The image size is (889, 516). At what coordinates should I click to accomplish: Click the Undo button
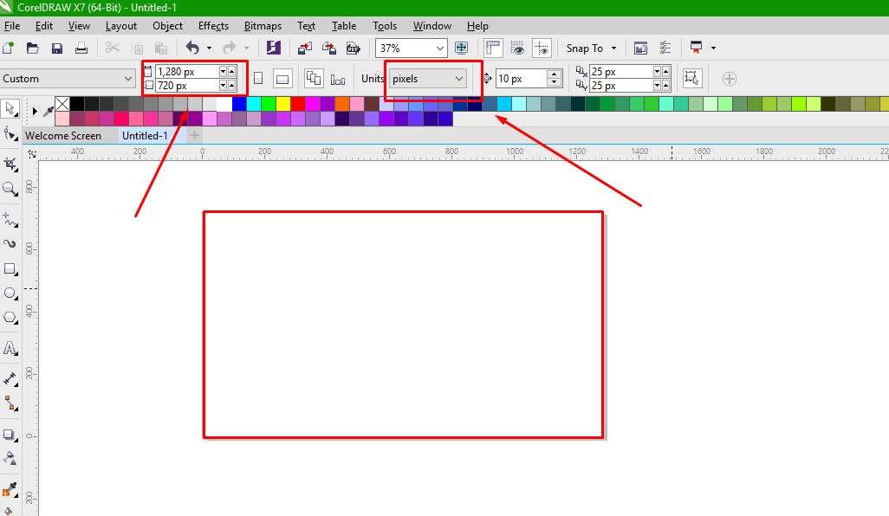191,48
